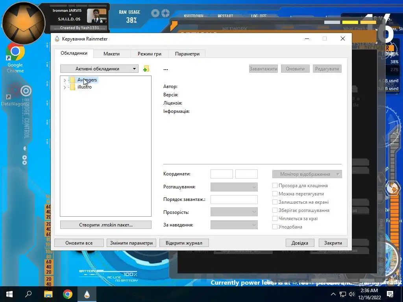Click the 'Редагувати' button
Viewport: 403px width, 302px height.
coord(327,69)
